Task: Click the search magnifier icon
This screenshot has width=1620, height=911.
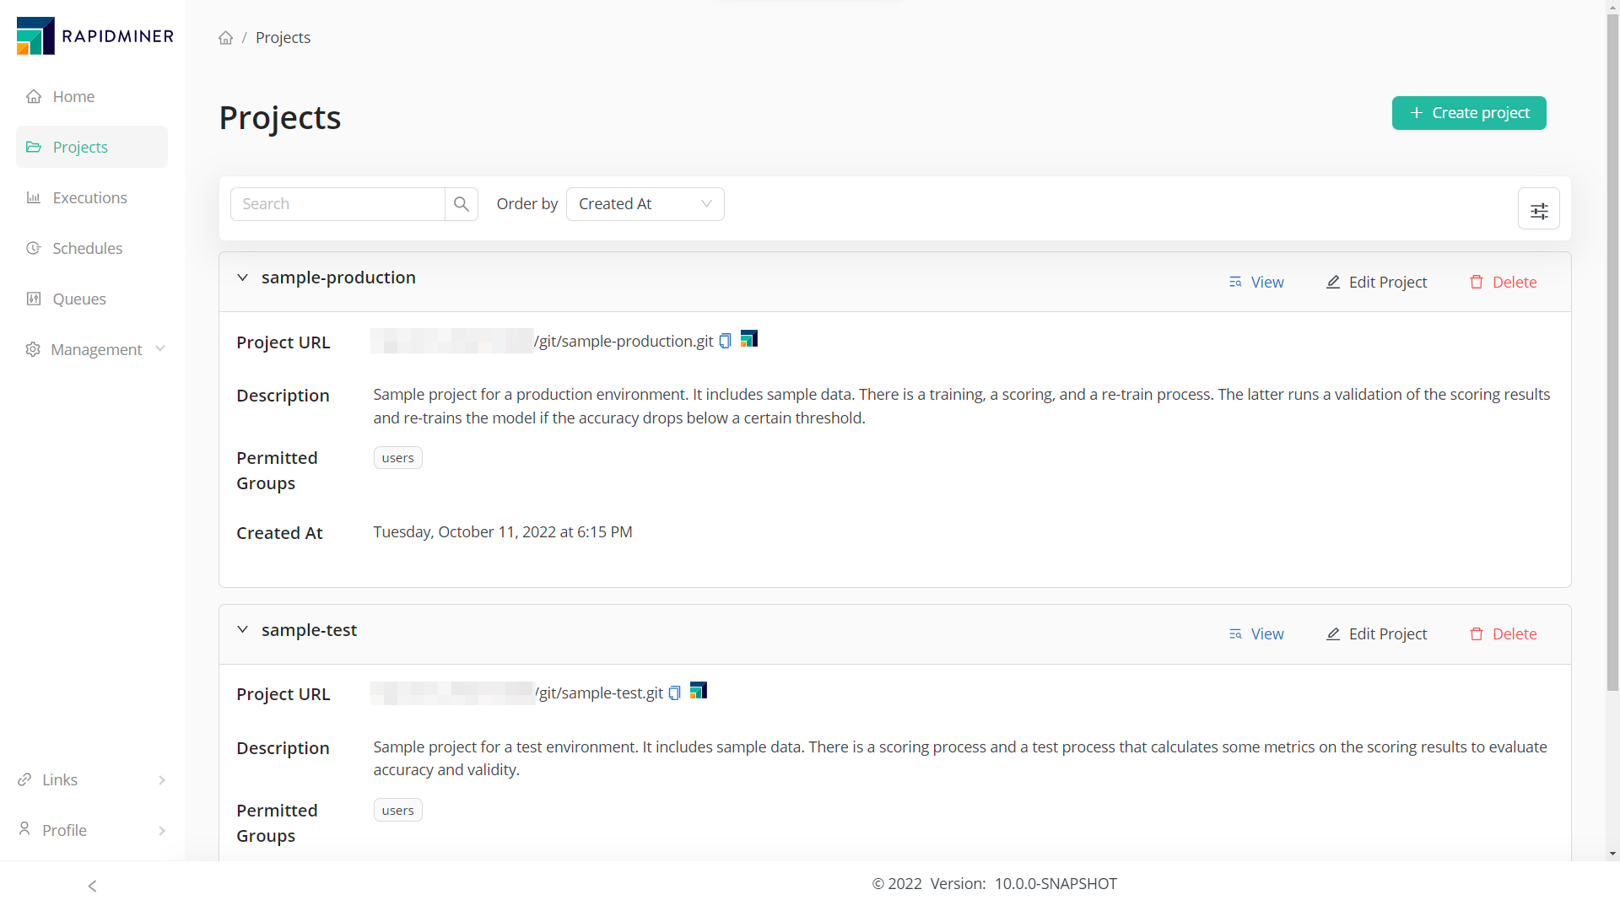Action: click(461, 204)
